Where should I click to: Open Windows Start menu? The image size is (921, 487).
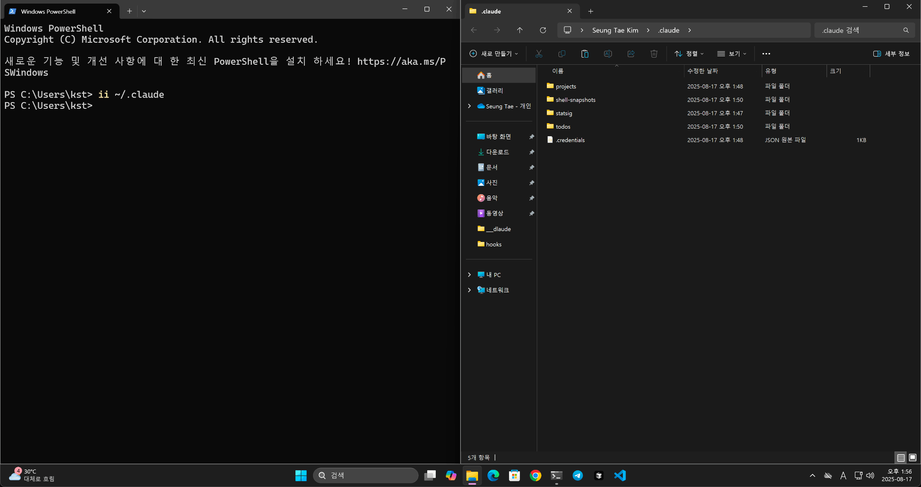click(301, 475)
